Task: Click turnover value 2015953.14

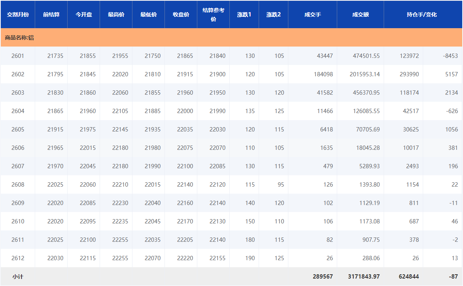Action: click(365, 74)
